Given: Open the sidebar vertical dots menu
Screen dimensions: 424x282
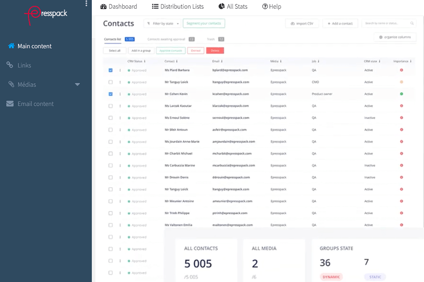Looking at the screenshot, I should (86, 3).
